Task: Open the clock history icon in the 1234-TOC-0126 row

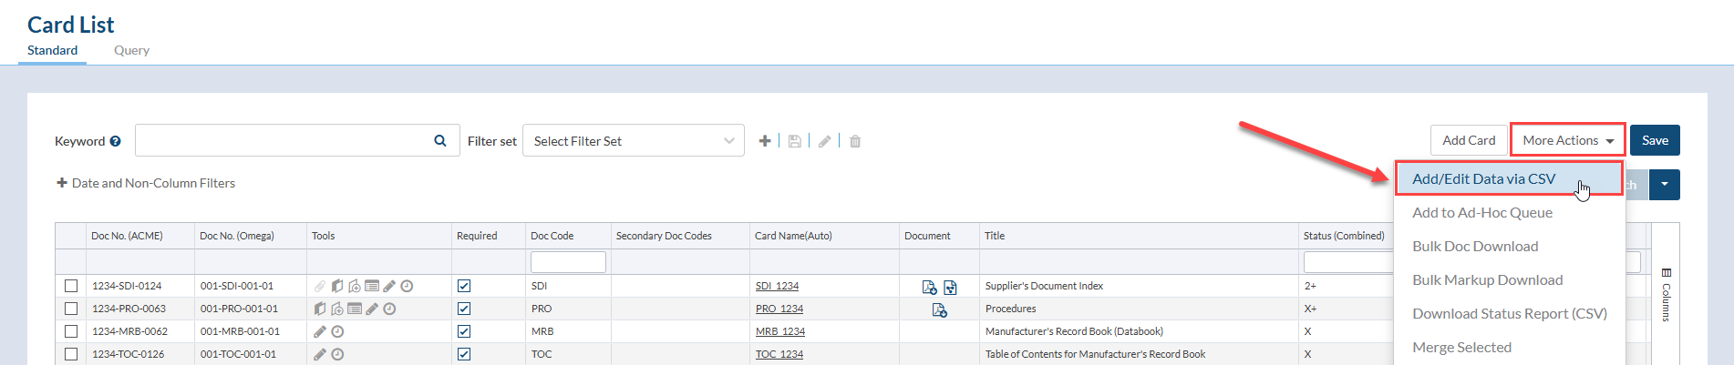Action: point(337,354)
